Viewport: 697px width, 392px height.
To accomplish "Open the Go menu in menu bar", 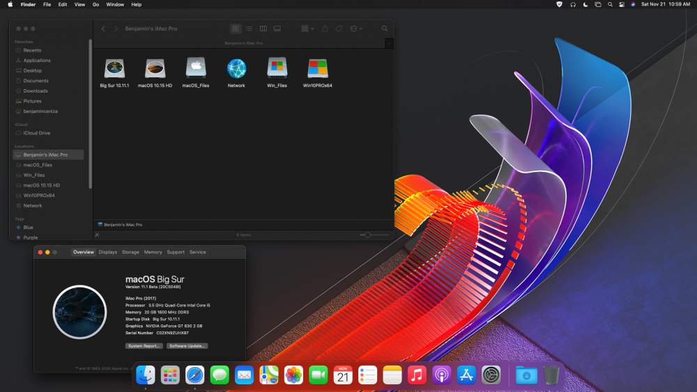I will pos(95,4).
